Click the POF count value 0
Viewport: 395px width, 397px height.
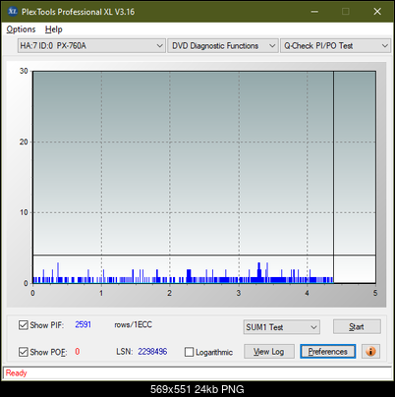(78, 352)
